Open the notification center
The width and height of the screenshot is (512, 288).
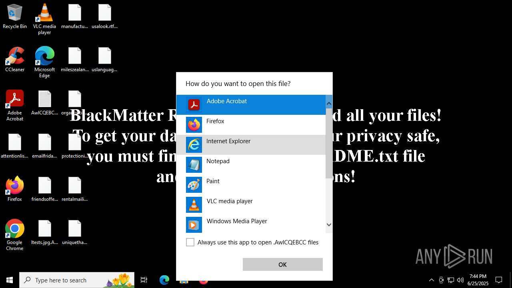499,280
